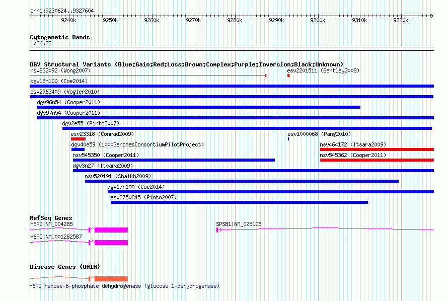Select the blue dgv2e55 gain bar
The width and height of the screenshot is (448, 301).
click(247, 128)
